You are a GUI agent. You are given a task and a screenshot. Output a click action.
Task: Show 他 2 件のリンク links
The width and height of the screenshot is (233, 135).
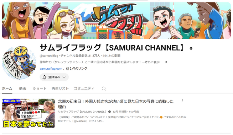pyautogui.click(x=77, y=69)
